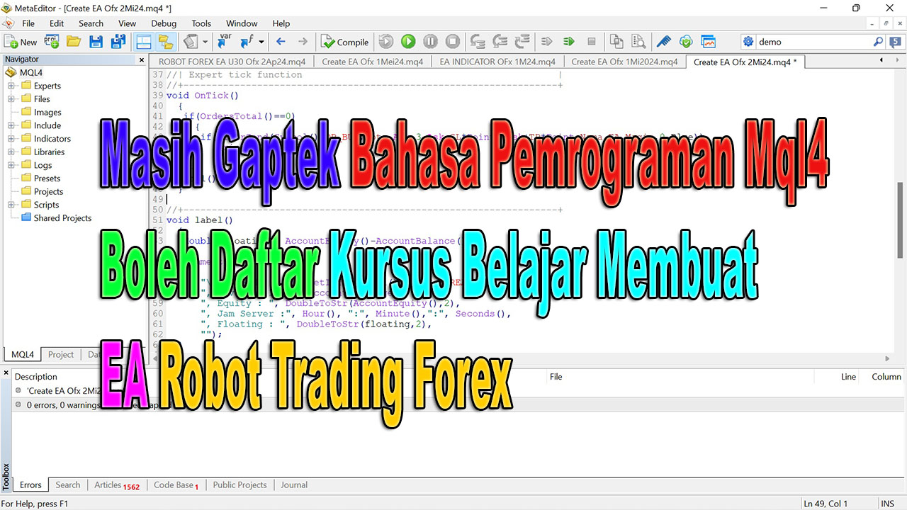Click the list functions icon
The image size is (907, 510).
tap(247, 42)
